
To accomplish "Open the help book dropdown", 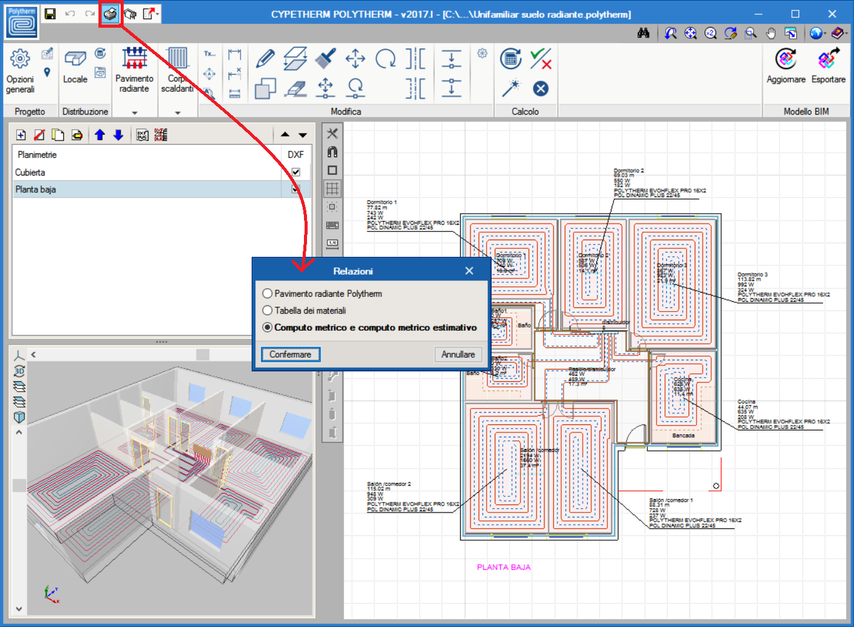I will point(839,33).
